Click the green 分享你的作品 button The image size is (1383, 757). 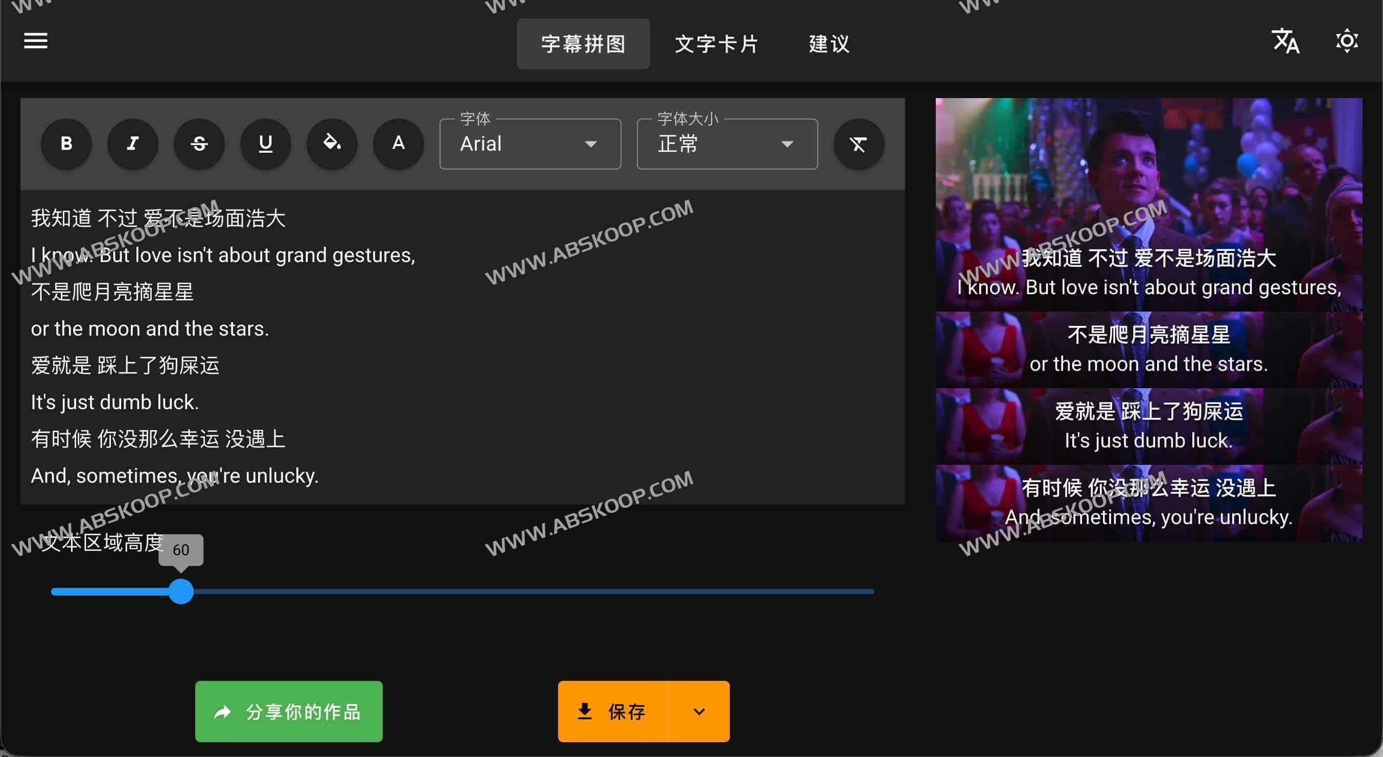pyautogui.click(x=289, y=712)
